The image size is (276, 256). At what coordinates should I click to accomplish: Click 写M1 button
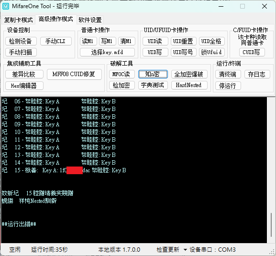(107, 41)
